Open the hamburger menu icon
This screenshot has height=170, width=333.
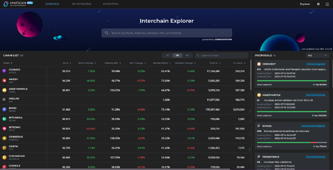(327, 4)
